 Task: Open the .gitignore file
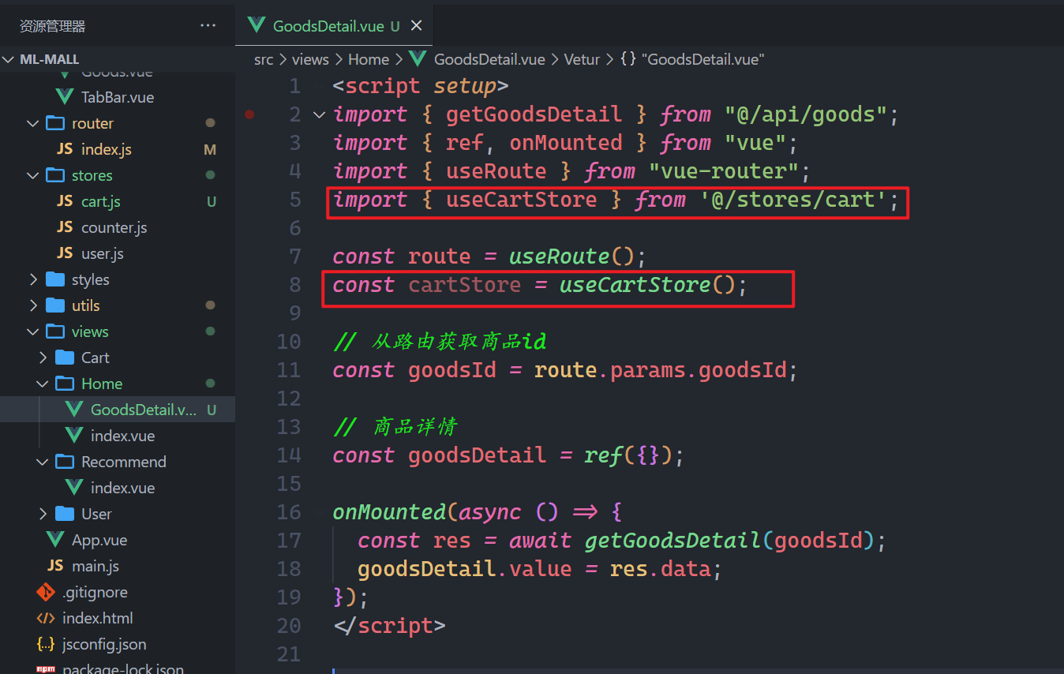(x=95, y=592)
